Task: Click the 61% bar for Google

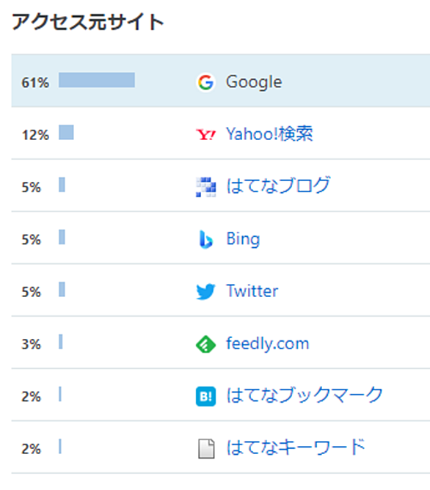Action: tap(97, 80)
